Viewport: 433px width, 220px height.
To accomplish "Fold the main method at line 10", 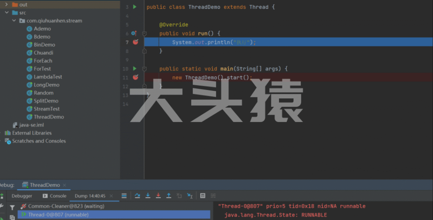I will click(144, 69).
